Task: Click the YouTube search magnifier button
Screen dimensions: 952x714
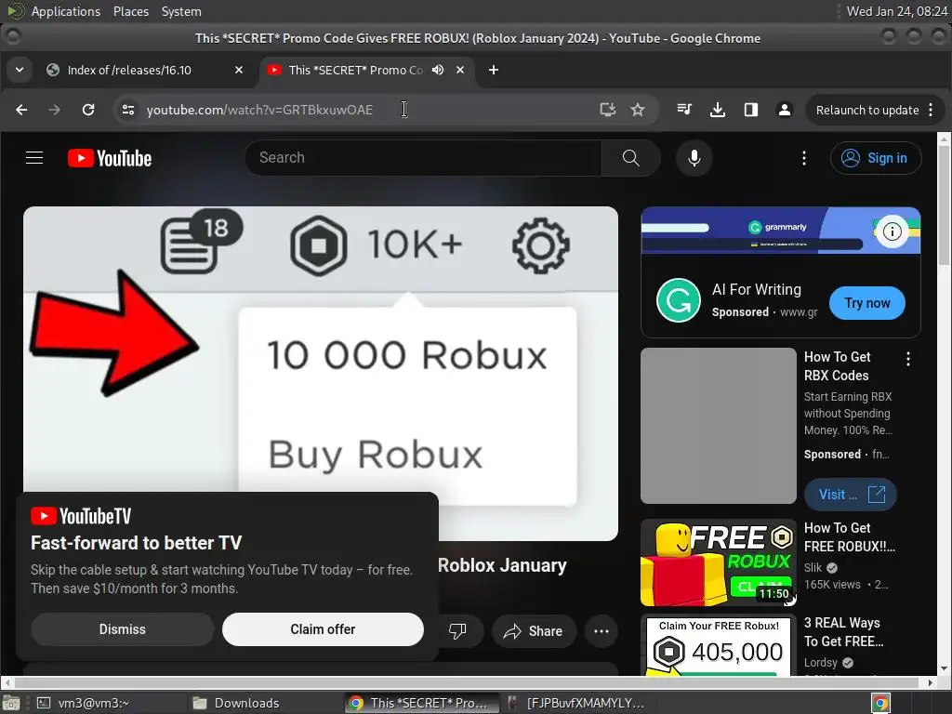Action: click(631, 158)
